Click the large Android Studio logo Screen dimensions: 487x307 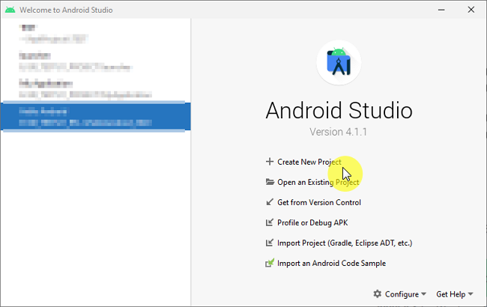coord(339,66)
